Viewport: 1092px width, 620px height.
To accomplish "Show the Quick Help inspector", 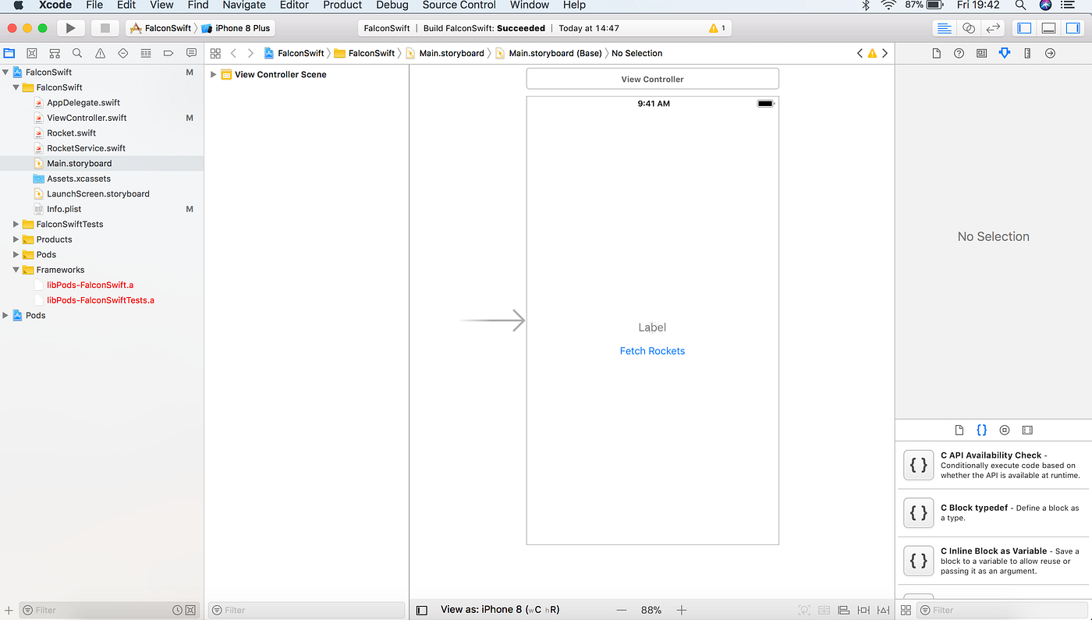I will (959, 53).
